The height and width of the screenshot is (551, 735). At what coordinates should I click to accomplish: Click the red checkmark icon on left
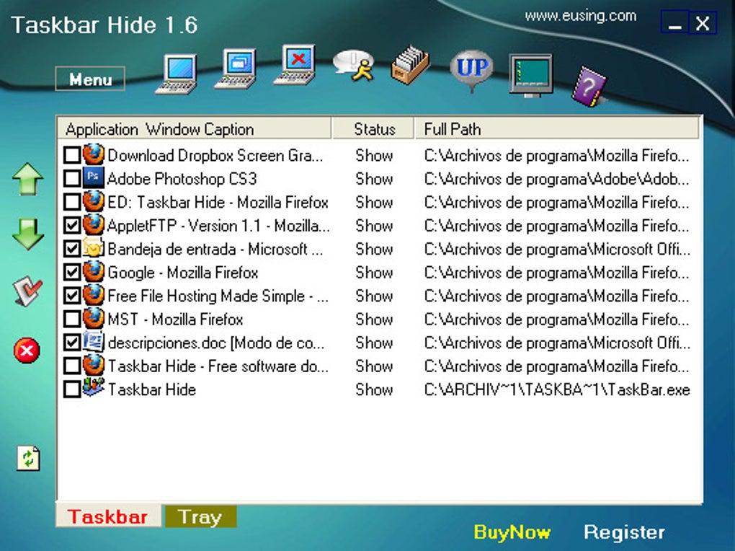pos(27,291)
